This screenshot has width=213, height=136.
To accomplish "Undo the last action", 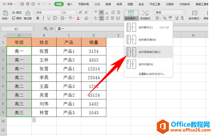I will click(39, 4).
